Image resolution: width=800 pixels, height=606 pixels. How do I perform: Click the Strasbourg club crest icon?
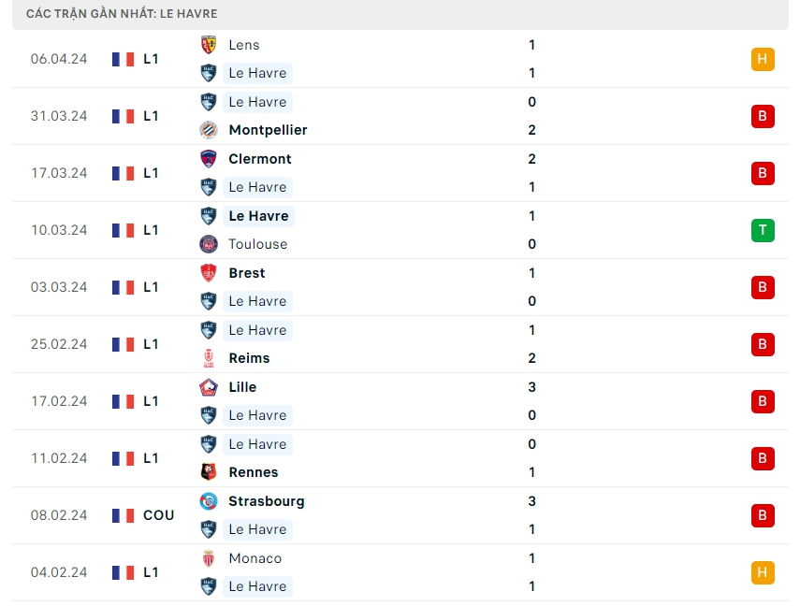(x=209, y=501)
